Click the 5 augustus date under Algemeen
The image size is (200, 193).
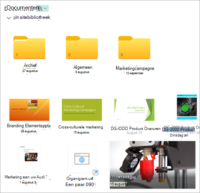coord(82,72)
